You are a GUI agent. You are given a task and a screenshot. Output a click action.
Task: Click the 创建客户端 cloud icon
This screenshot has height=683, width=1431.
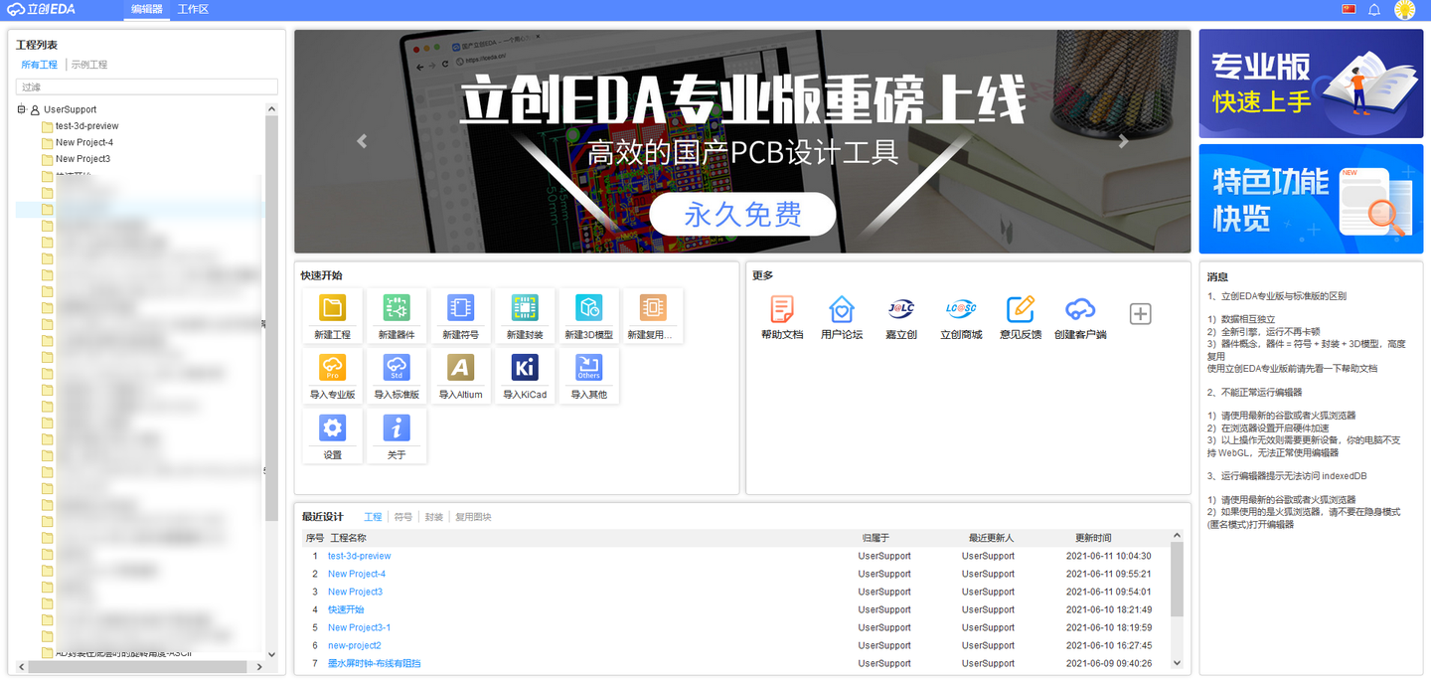1080,309
